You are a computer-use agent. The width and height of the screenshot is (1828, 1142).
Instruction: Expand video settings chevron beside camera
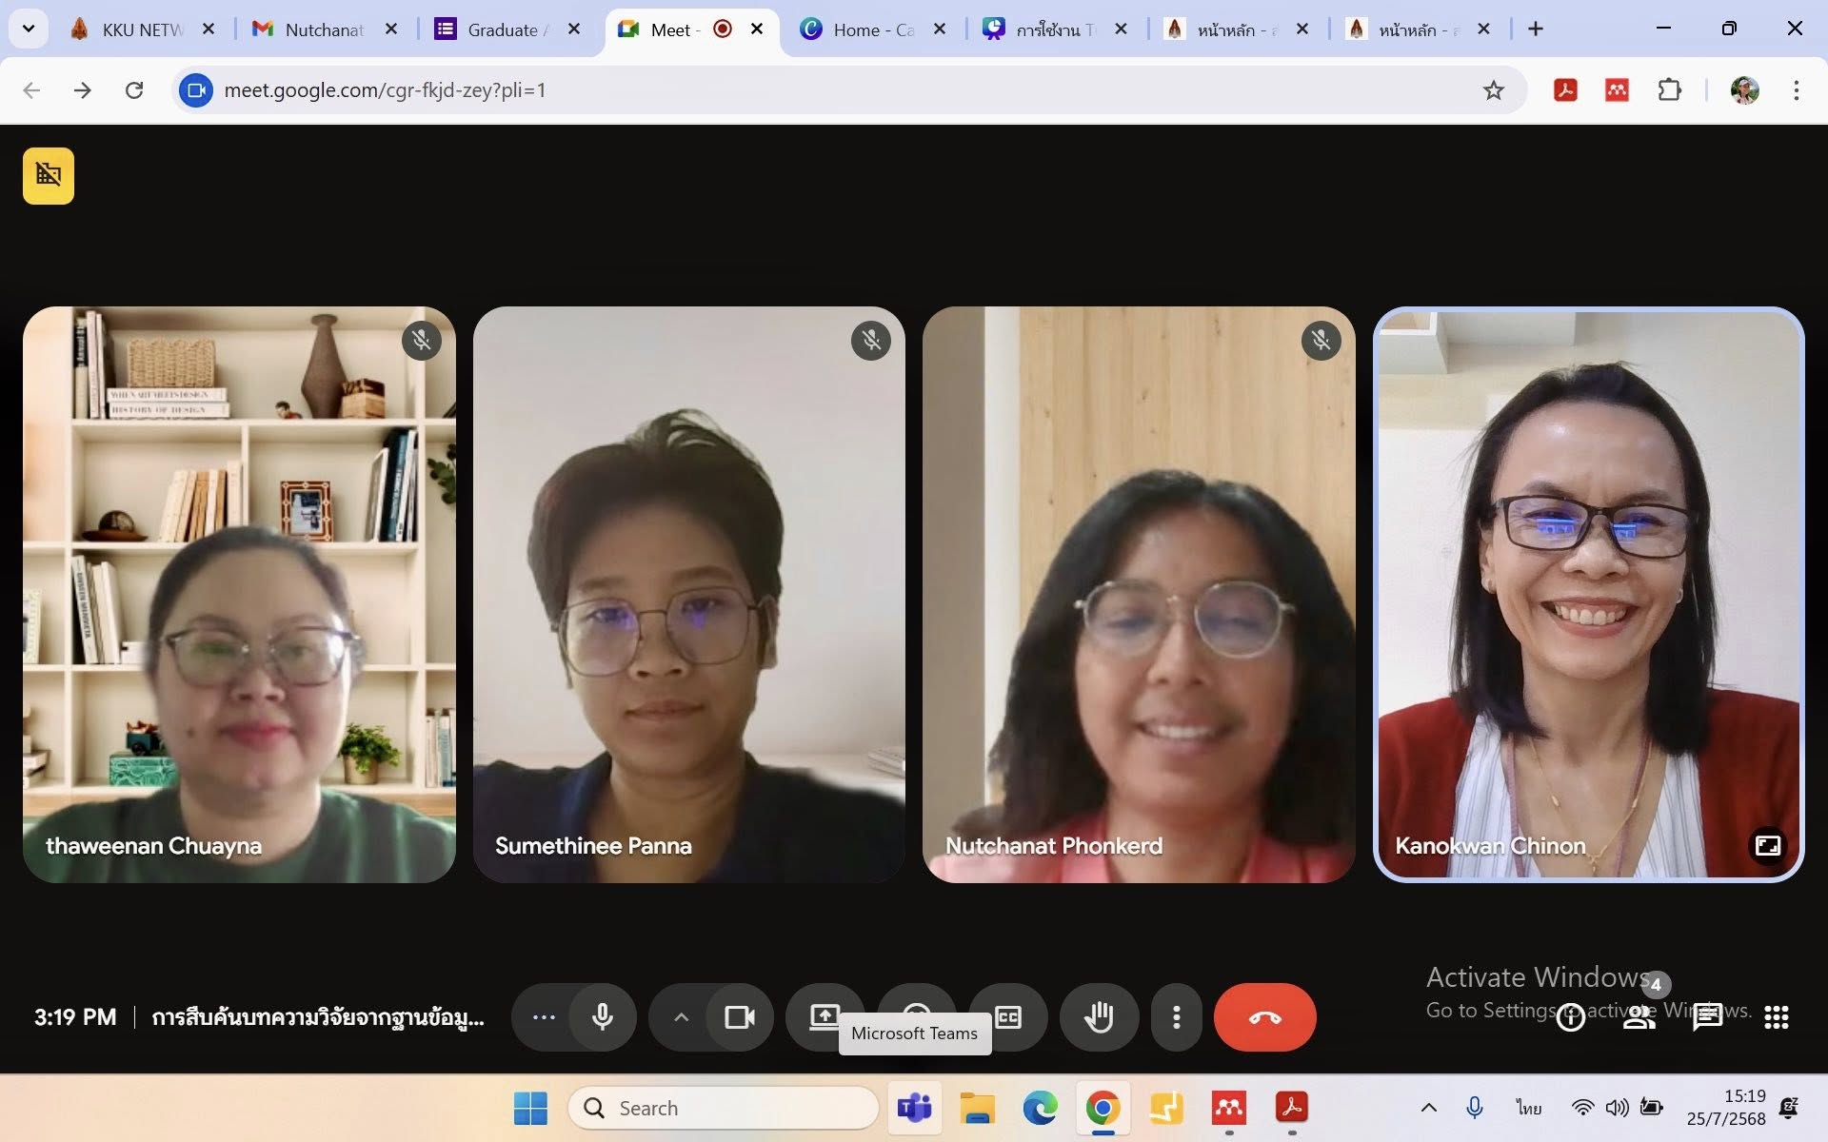tap(681, 1017)
